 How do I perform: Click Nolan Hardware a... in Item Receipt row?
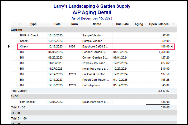point(95,102)
